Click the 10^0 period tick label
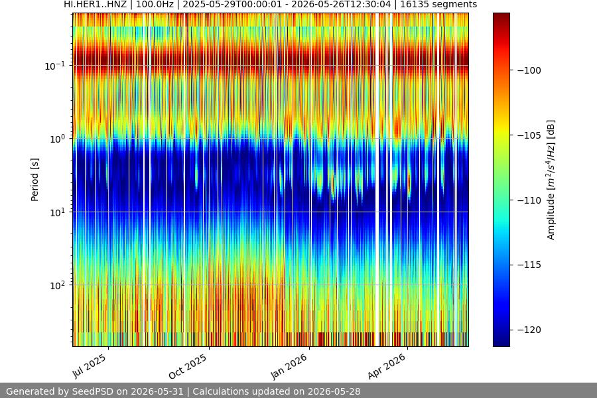 (57, 139)
